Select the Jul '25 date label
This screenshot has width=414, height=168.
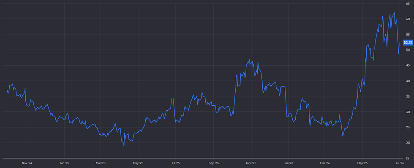176,163
